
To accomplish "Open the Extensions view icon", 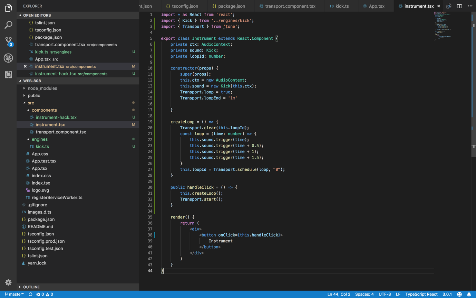I will point(8,75).
